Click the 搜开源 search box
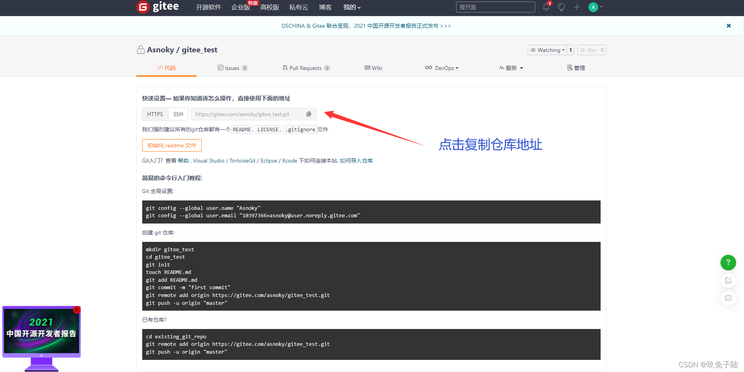The width and height of the screenshot is (744, 372). 495,7
